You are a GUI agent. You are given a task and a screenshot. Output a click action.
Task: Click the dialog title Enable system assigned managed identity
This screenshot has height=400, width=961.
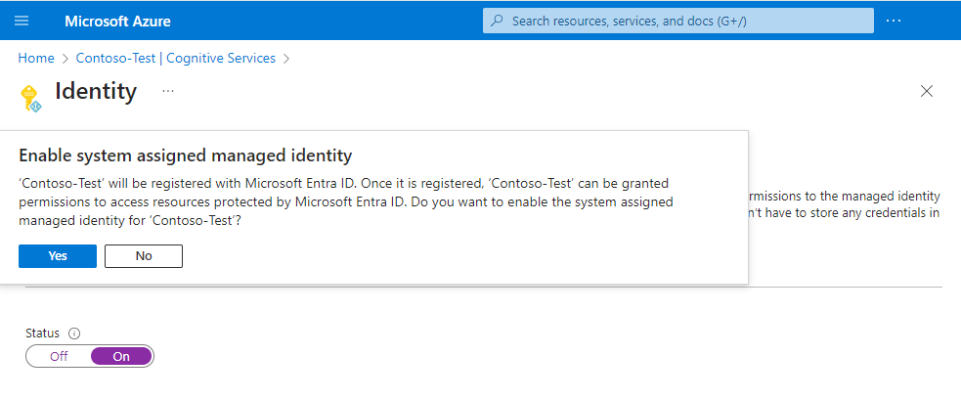[x=186, y=156]
